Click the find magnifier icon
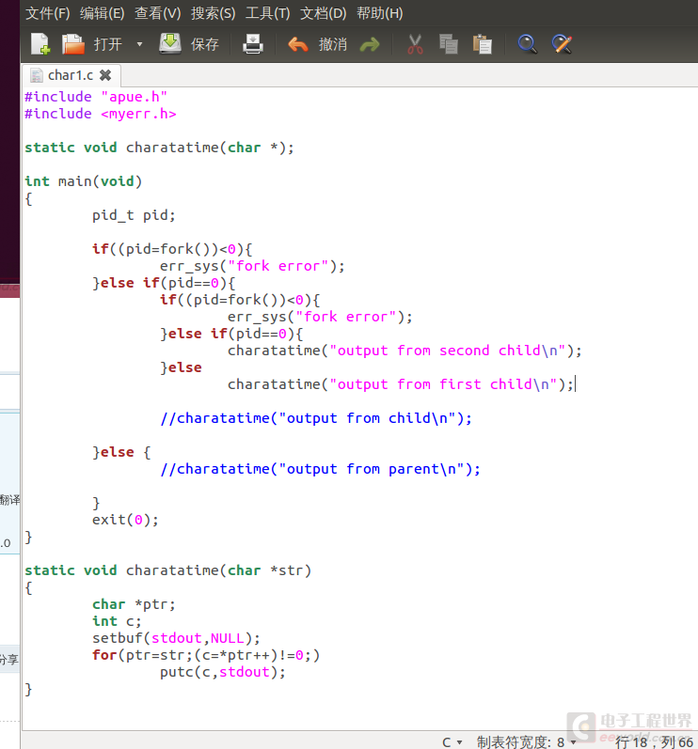This screenshot has height=749, width=698. pos(528,44)
